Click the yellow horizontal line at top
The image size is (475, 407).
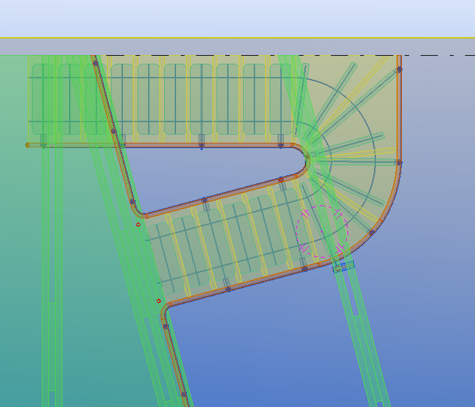237,38
